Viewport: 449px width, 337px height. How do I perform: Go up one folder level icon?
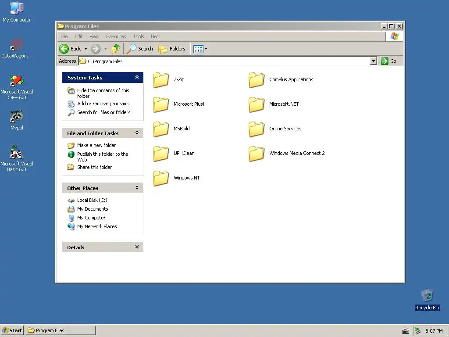pos(116,49)
